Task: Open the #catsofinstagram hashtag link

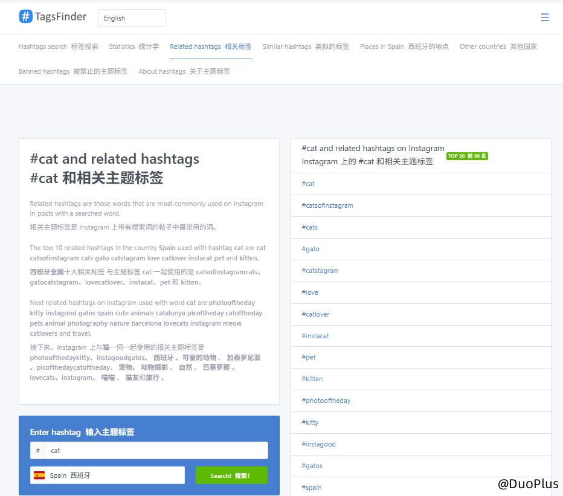Action: point(327,205)
